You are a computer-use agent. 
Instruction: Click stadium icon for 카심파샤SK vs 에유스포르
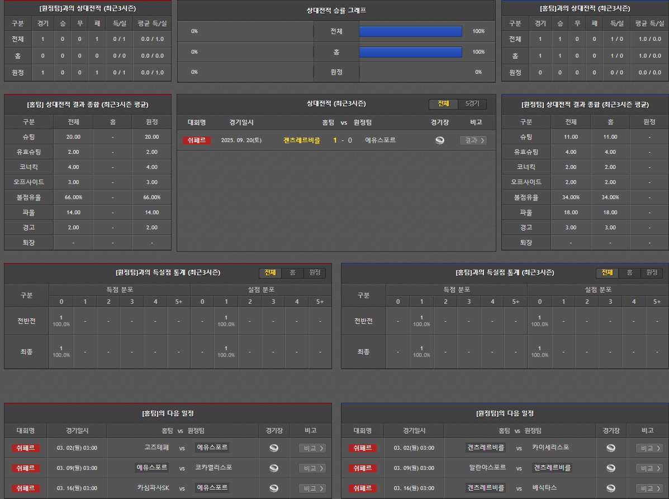tap(274, 488)
